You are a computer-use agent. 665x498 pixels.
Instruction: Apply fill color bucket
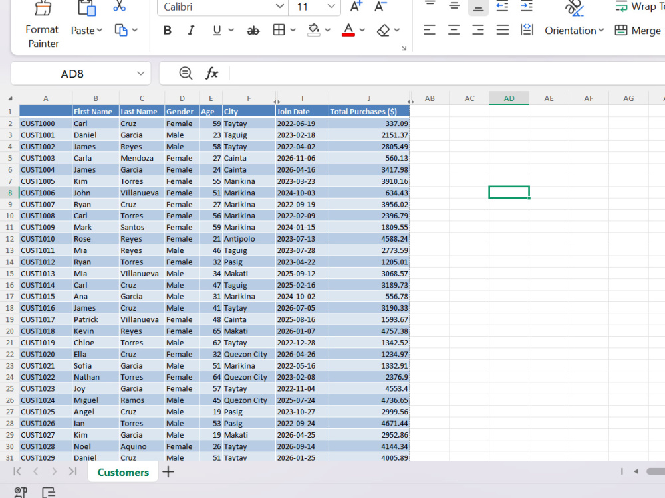click(x=313, y=30)
